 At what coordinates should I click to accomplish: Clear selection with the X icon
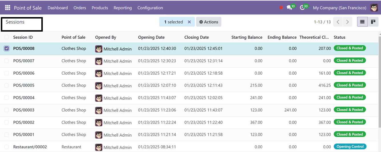(189, 22)
